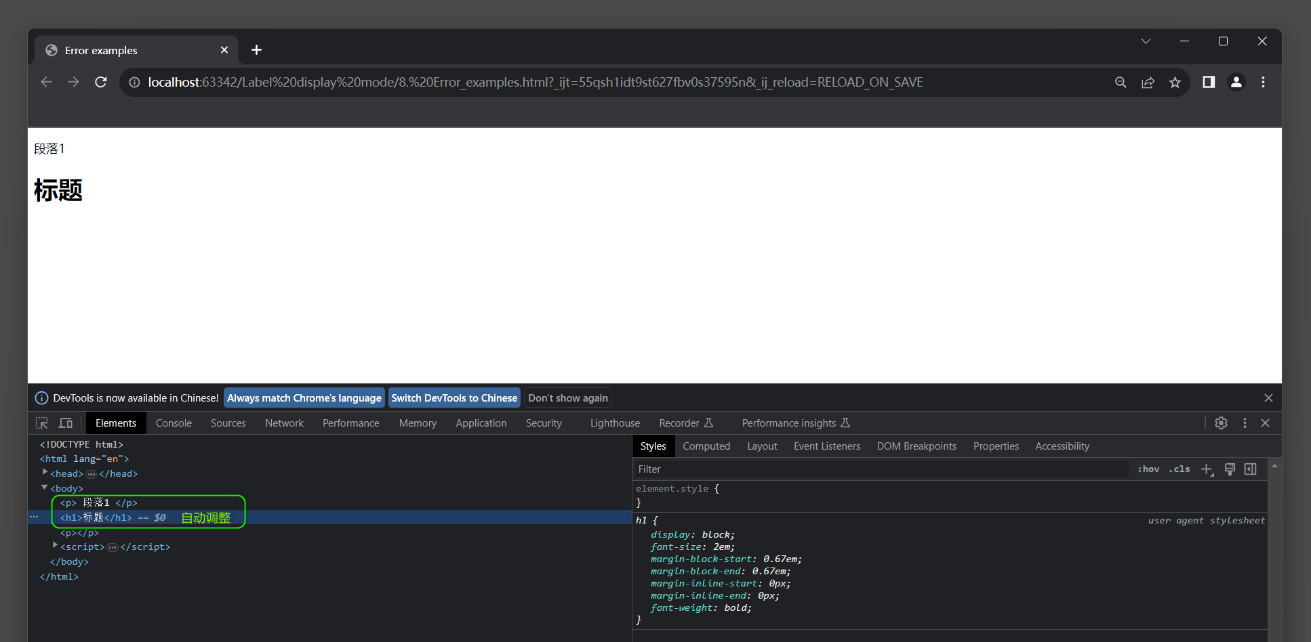This screenshot has width=1311, height=642.
Task: Select the Computed subtab
Action: (706, 446)
